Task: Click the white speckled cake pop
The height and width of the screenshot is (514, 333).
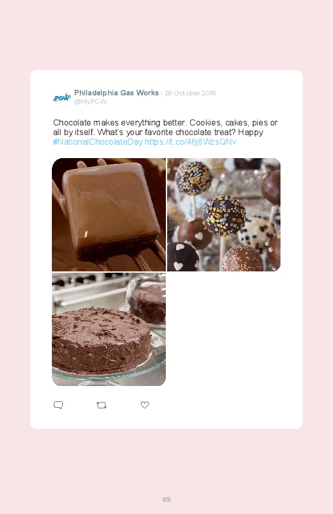Action: (x=257, y=233)
